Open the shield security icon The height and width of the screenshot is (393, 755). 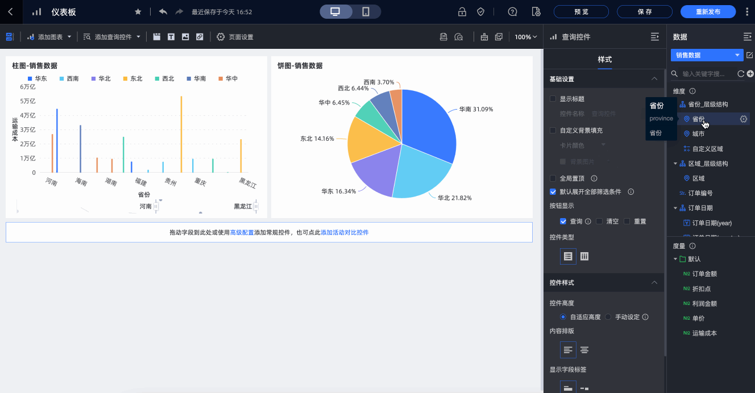(x=480, y=12)
